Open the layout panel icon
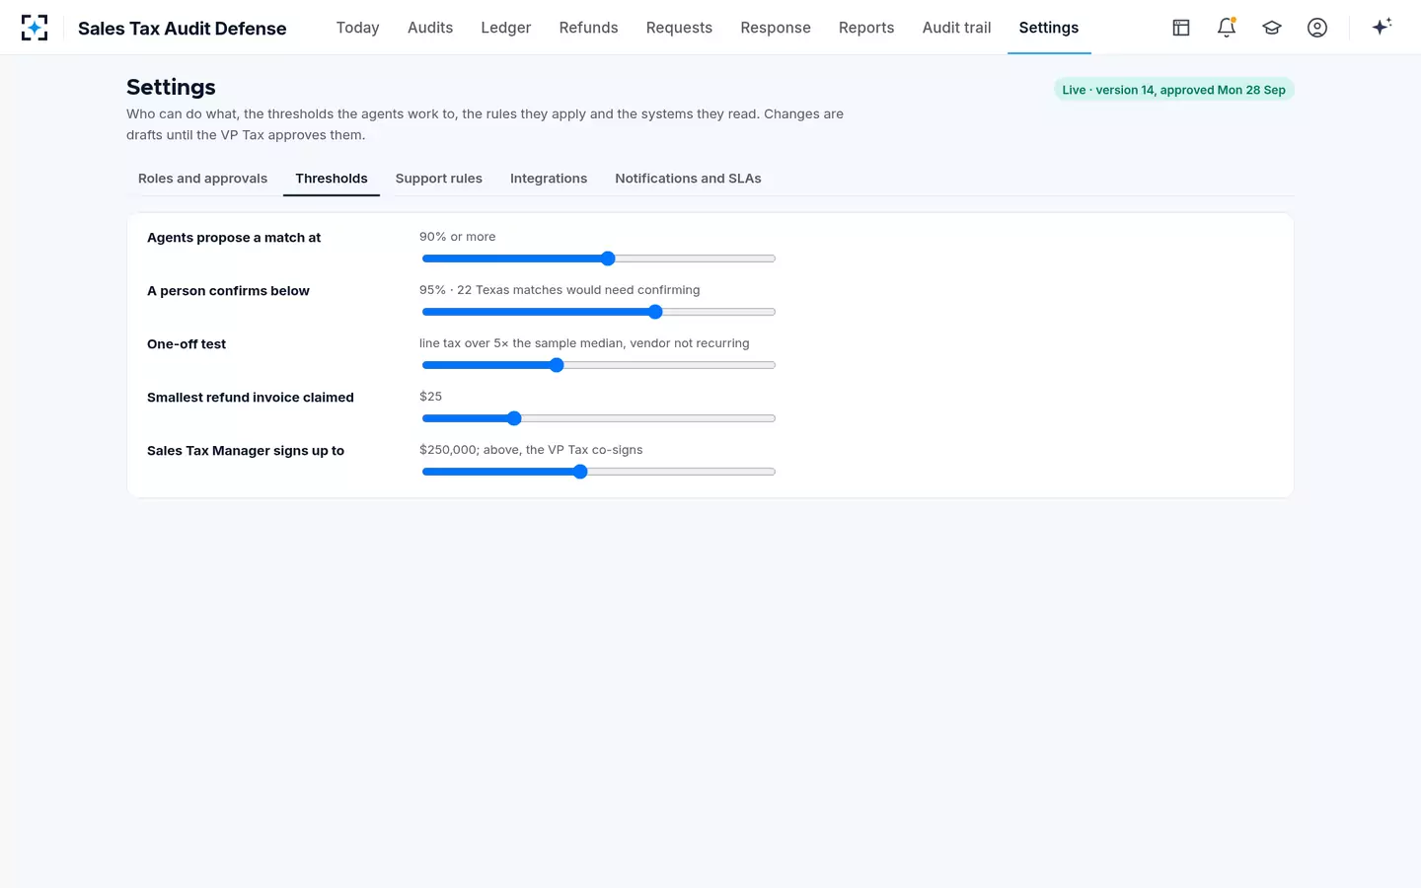Viewport: 1421px width, 888px height. coord(1181,28)
